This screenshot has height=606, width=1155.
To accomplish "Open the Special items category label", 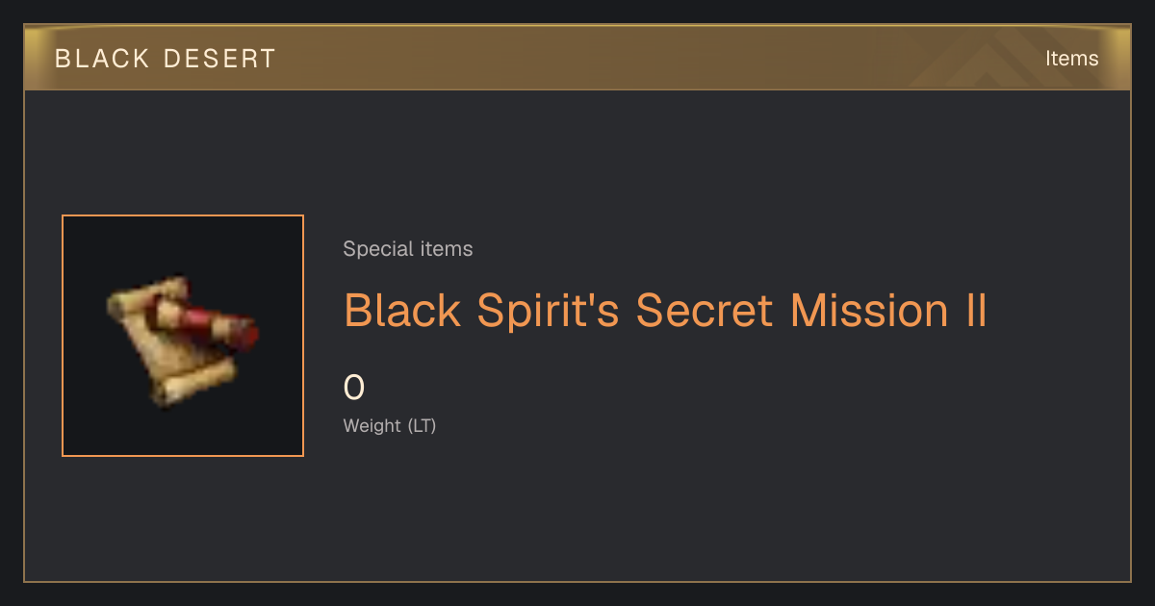I will coord(408,249).
